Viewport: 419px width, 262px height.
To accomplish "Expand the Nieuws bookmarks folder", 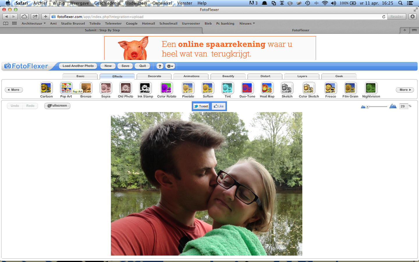I will [247, 24].
